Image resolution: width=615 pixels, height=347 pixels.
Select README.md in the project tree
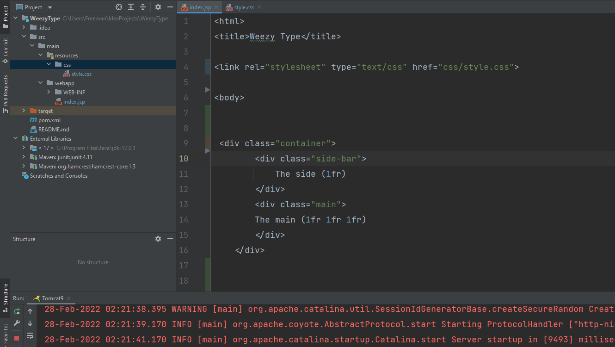54,130
